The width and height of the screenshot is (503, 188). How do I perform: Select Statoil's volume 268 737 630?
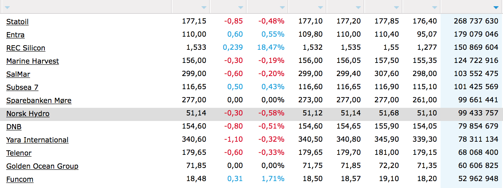476,21
